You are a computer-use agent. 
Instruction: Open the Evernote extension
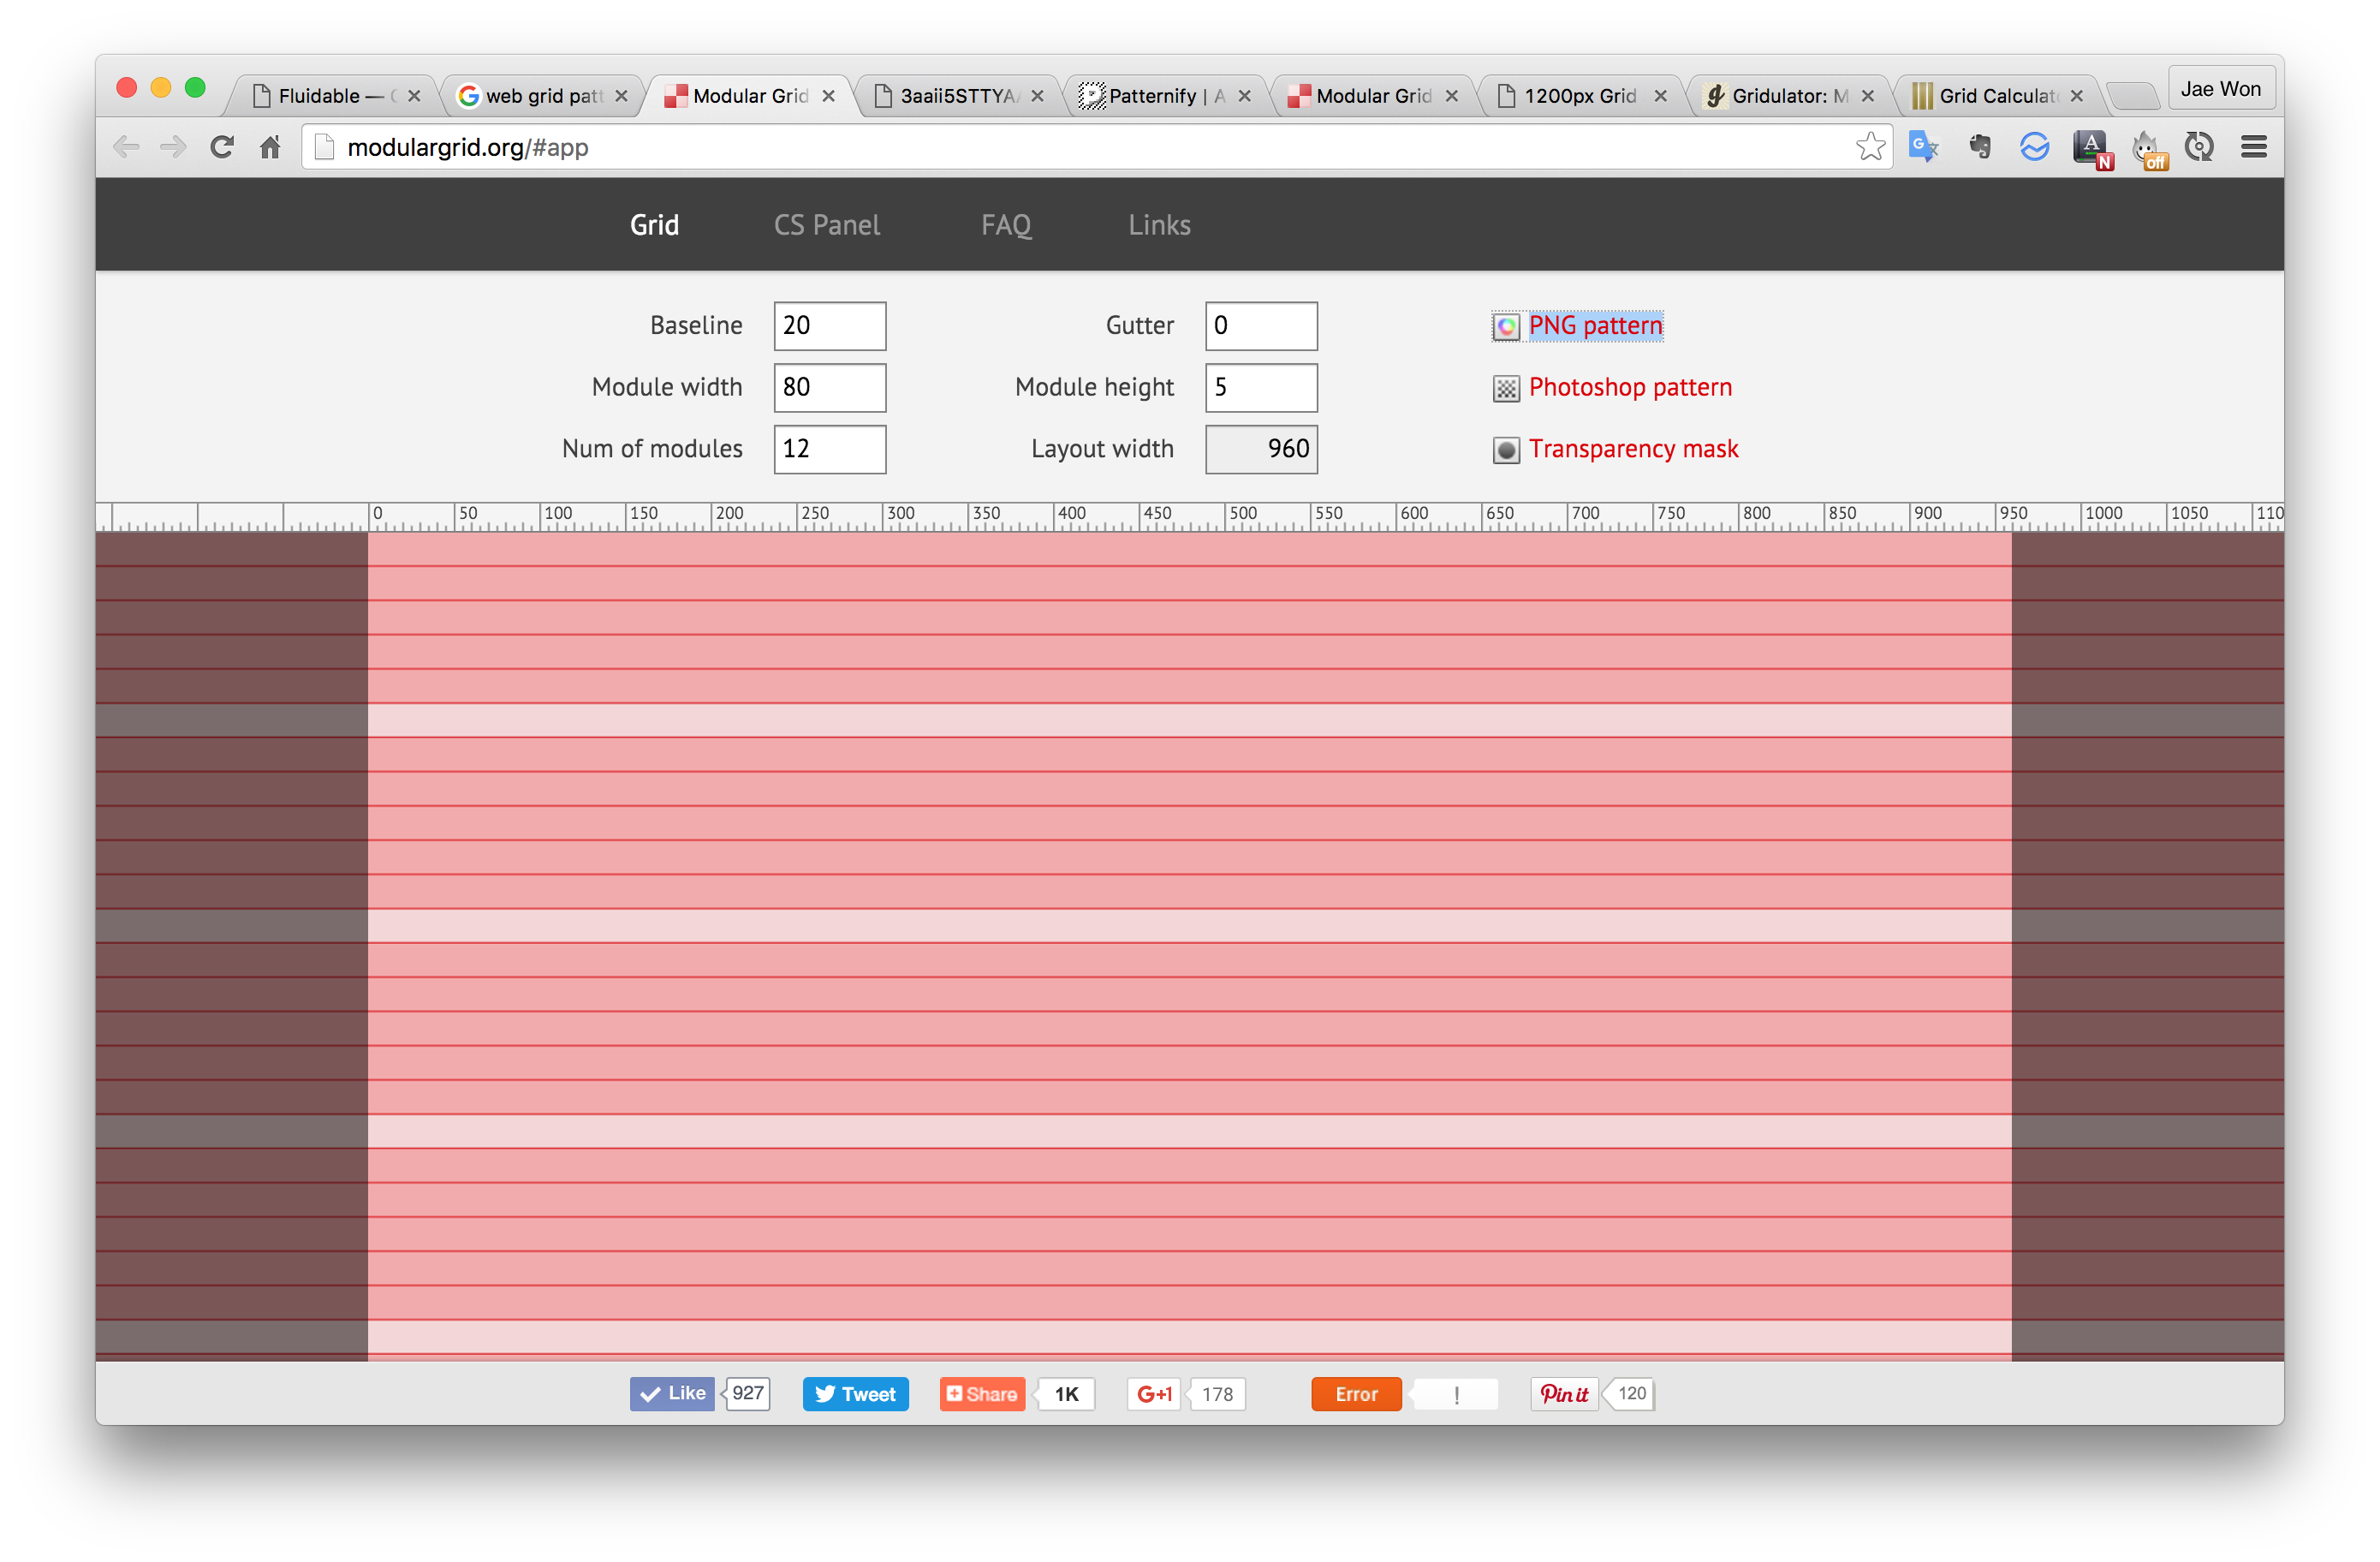pyautogui.click(x=1979, y=147)
